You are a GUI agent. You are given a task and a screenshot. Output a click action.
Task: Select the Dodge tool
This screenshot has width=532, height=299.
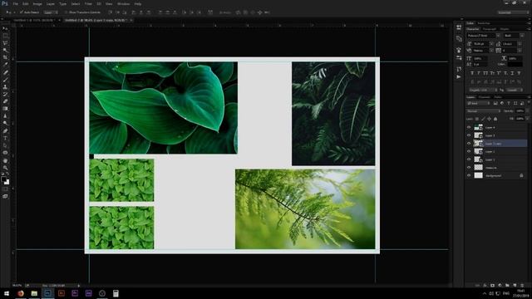coord(5,123)
